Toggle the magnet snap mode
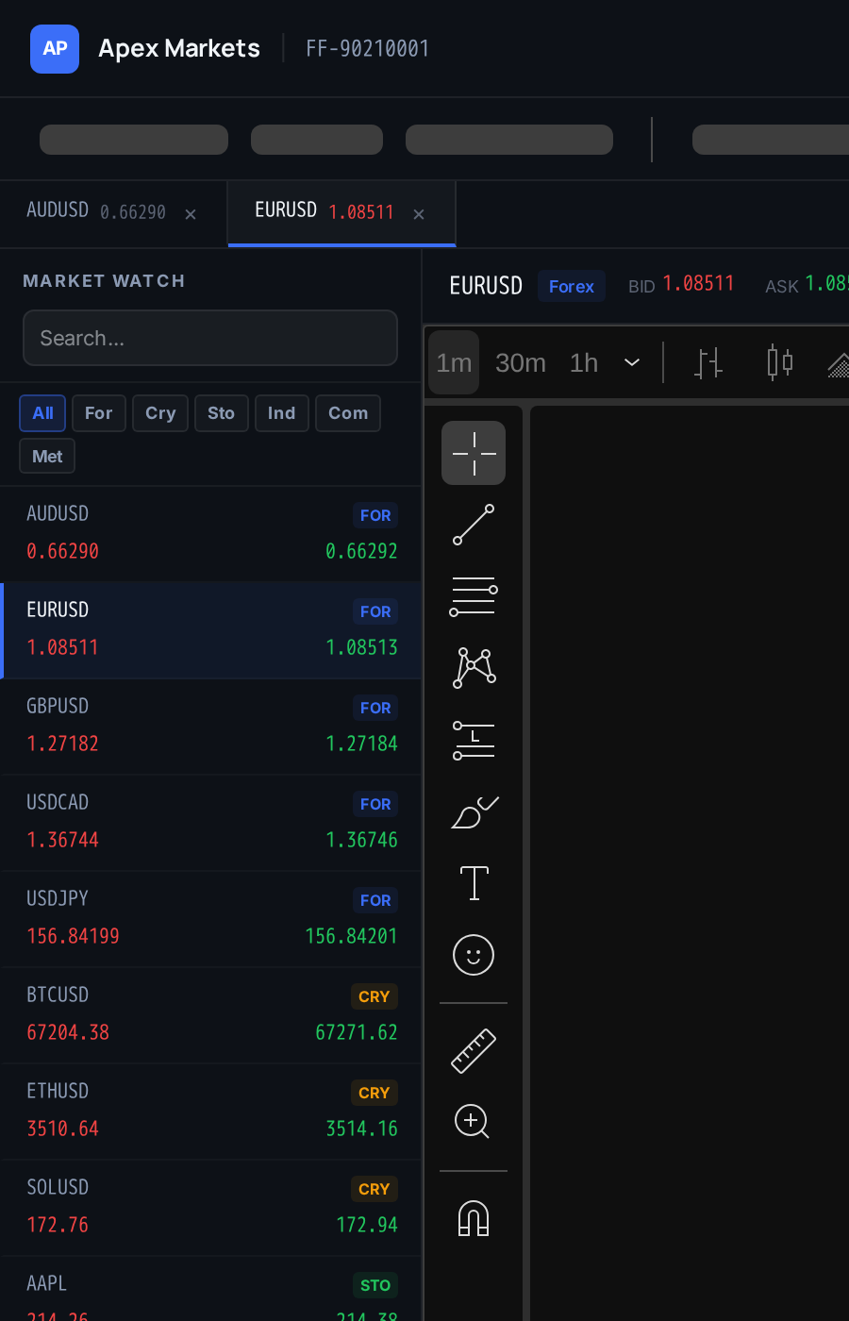849x1321 pixels. click(474, 1217)
